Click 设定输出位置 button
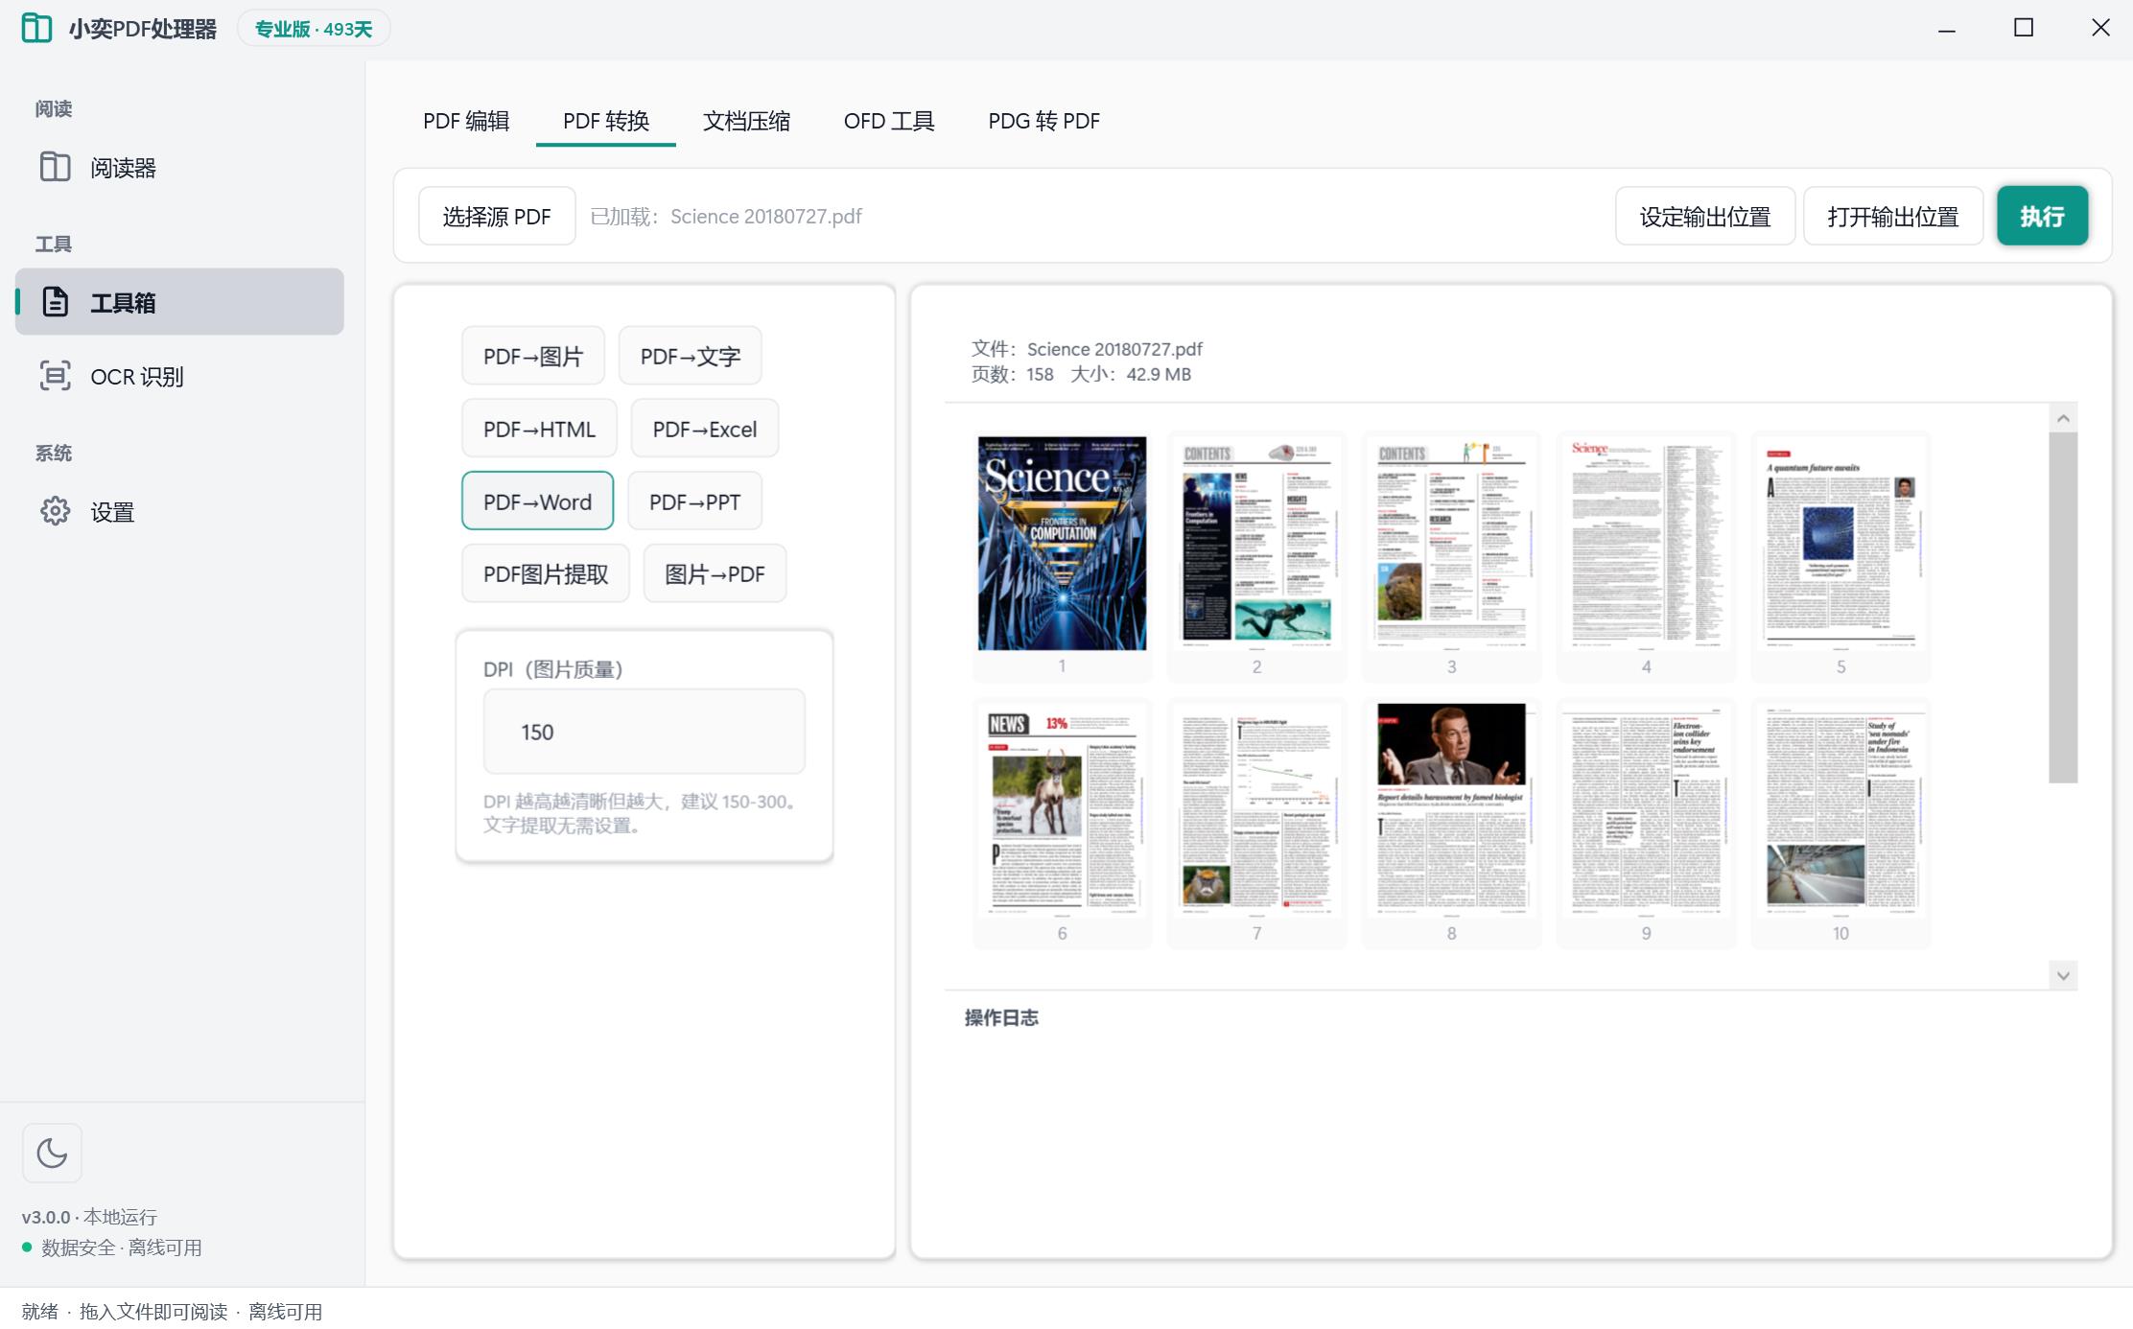The height and width of the screenshot is (1329, 2133). [1705, 217]
